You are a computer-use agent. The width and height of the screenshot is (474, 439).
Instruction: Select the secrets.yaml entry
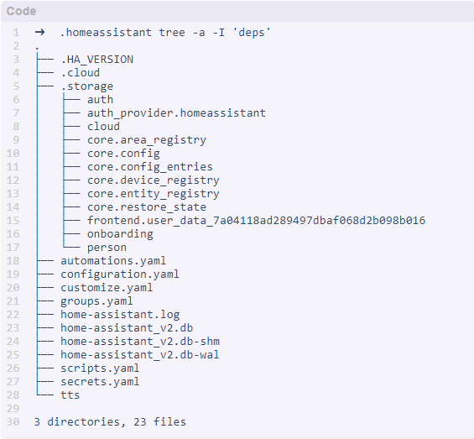(100, 382)
